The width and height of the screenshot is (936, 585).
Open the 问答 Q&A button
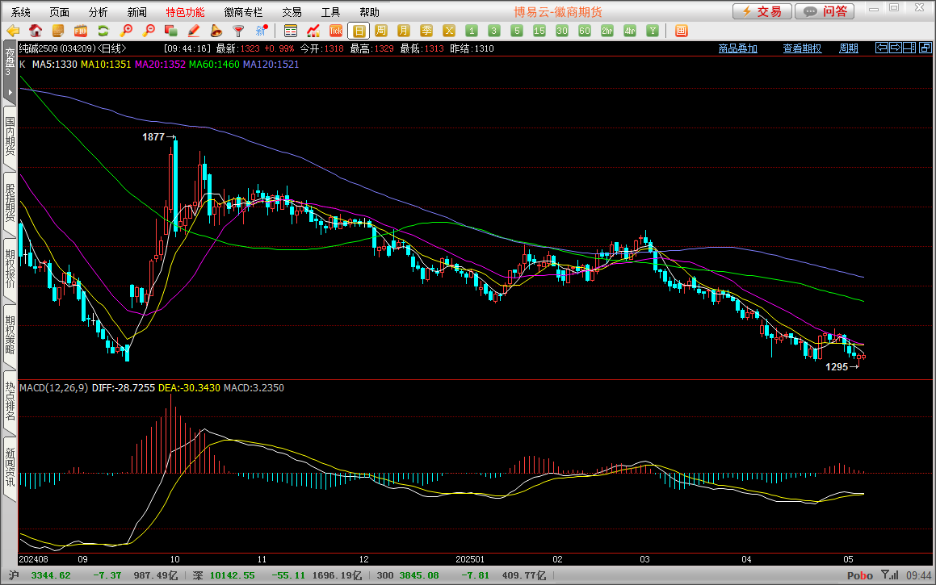click(825, 11)
